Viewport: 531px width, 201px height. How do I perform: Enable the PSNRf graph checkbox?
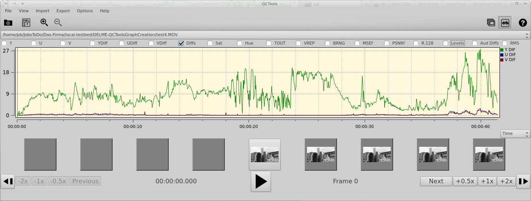tap(387, 43)
